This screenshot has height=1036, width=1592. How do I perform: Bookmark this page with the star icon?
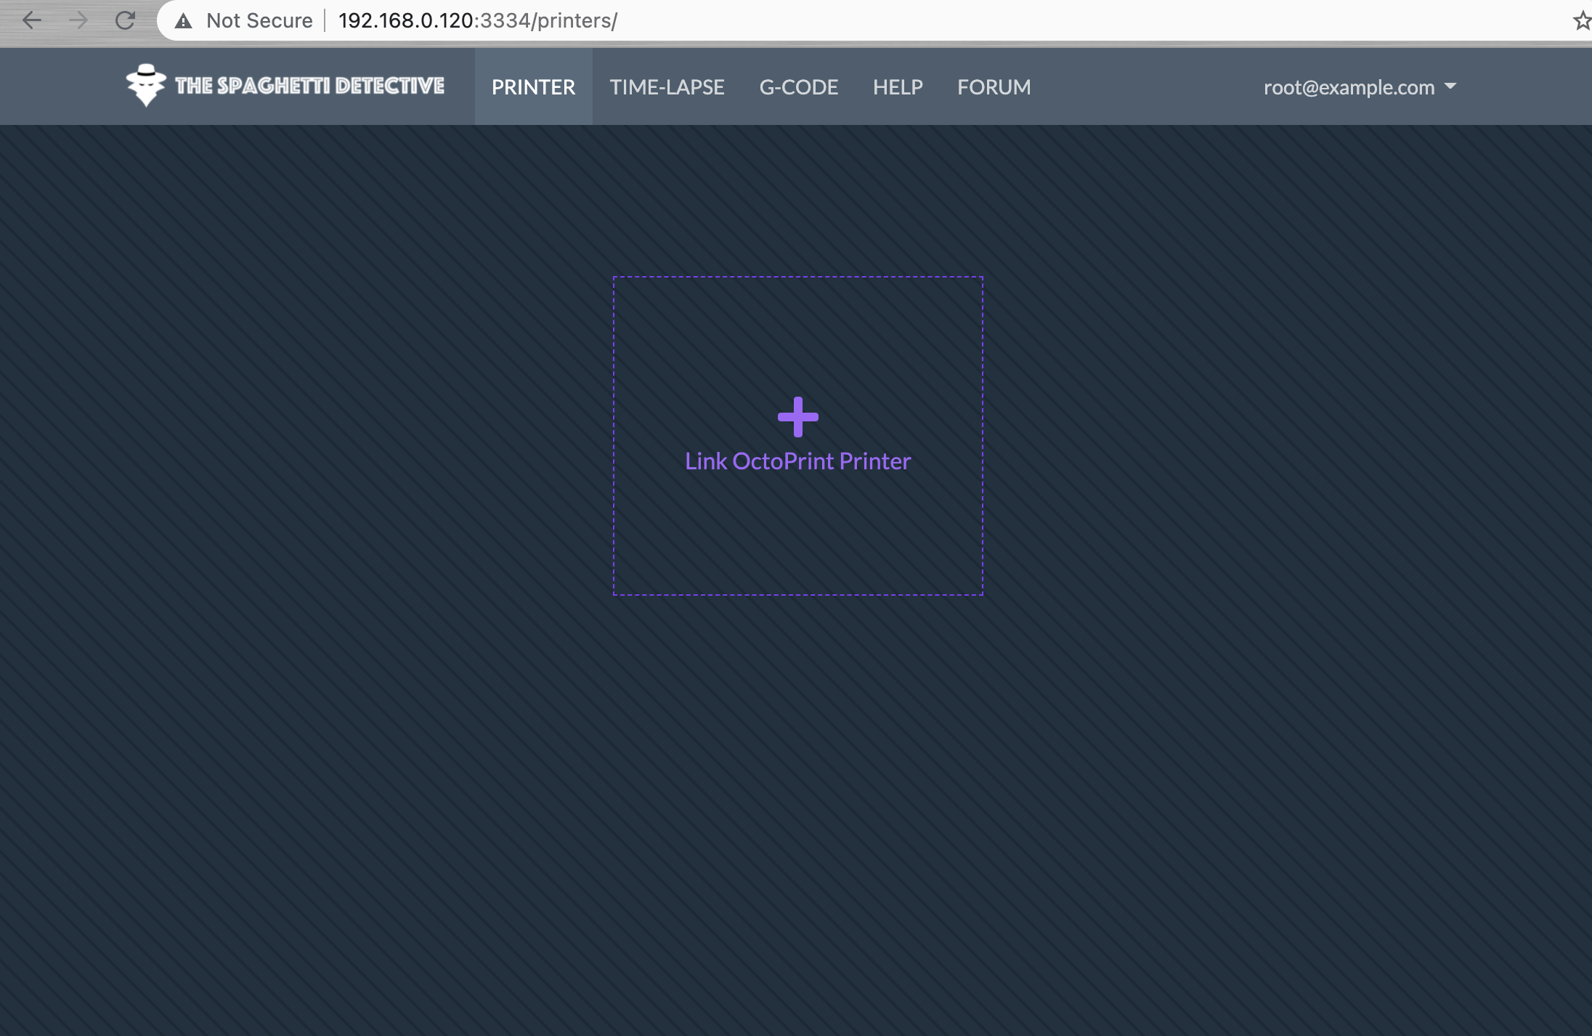1582,20
